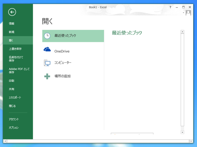
Task: Click the user account avatar icon
Action: (x=188, y=13)
